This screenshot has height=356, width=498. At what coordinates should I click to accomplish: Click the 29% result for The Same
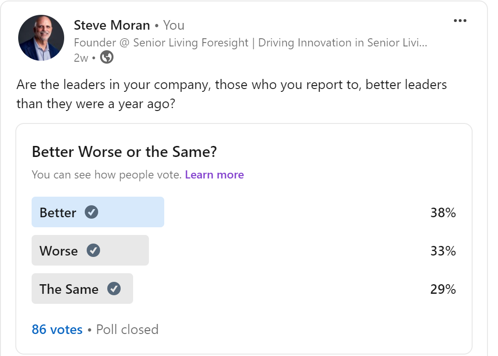point(443,289)
